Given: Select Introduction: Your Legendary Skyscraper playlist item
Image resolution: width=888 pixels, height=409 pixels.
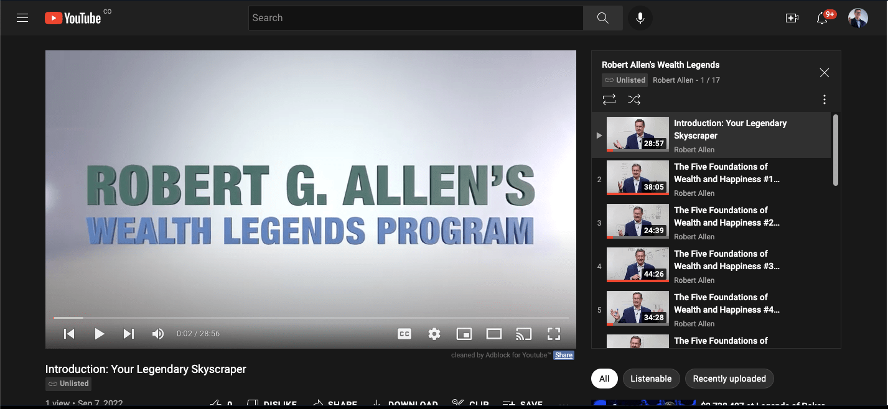Looking at the screenshot, I should (711, 135).
